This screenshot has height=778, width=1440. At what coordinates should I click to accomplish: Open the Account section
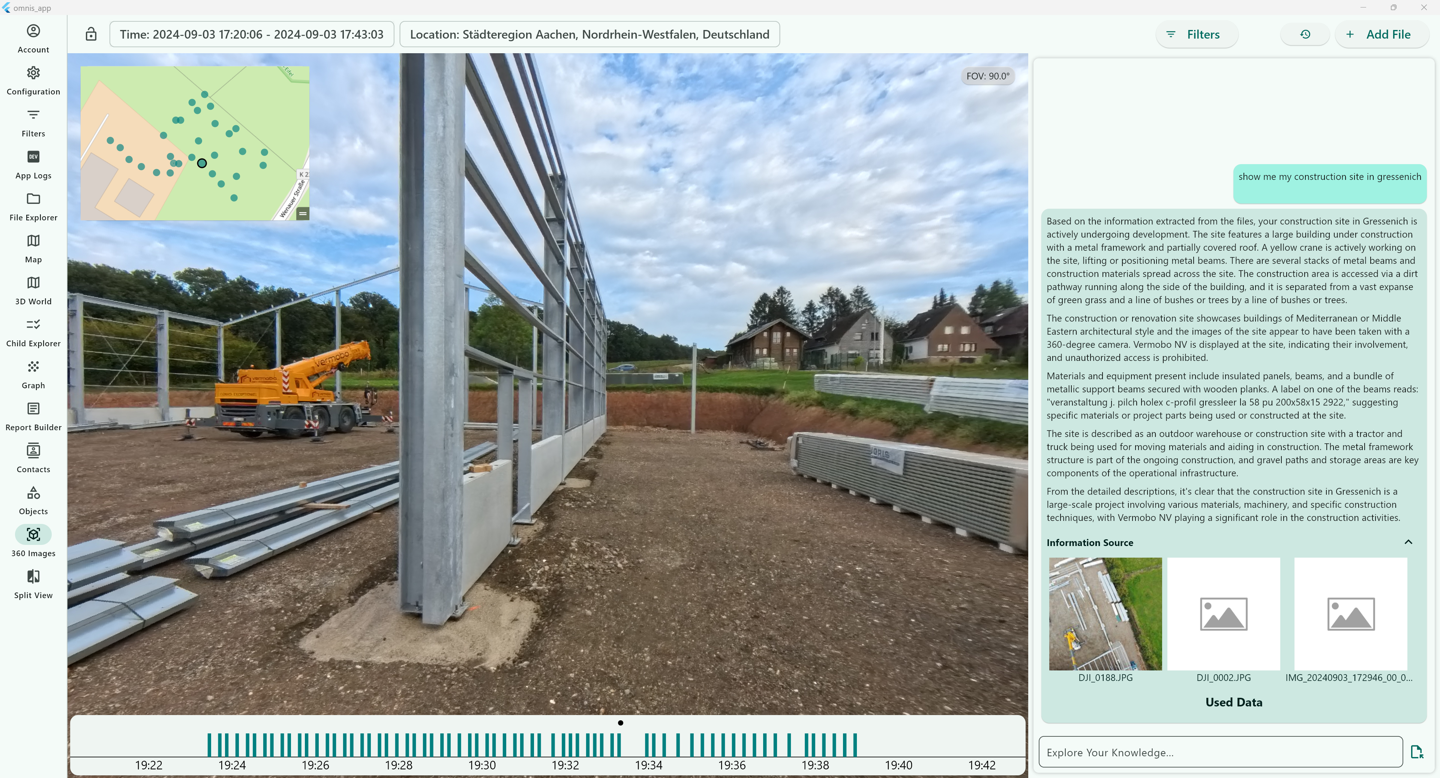click(33, 39)
